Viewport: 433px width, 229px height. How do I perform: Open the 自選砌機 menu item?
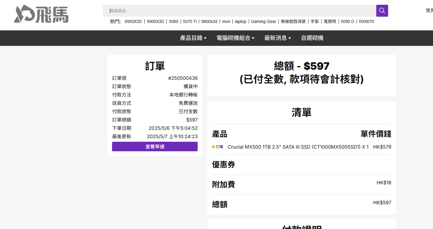[312, 38]
